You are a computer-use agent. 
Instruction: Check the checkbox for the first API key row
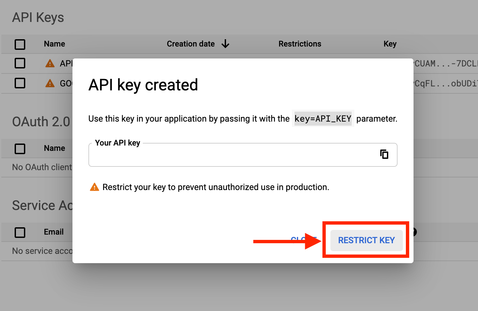(20, 63)
